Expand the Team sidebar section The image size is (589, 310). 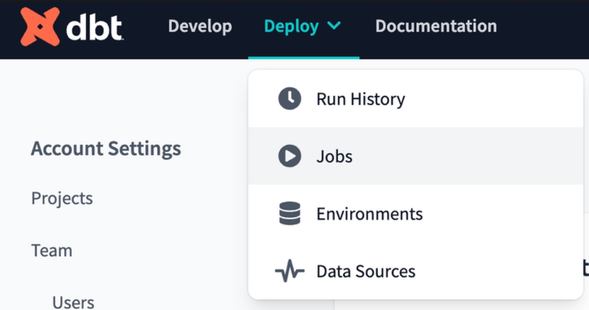(52, 250)
